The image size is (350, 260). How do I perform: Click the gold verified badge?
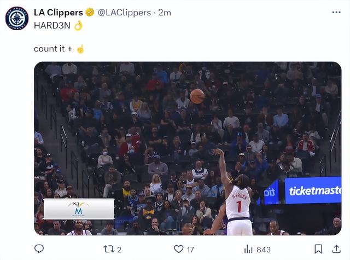pos(90,12)
